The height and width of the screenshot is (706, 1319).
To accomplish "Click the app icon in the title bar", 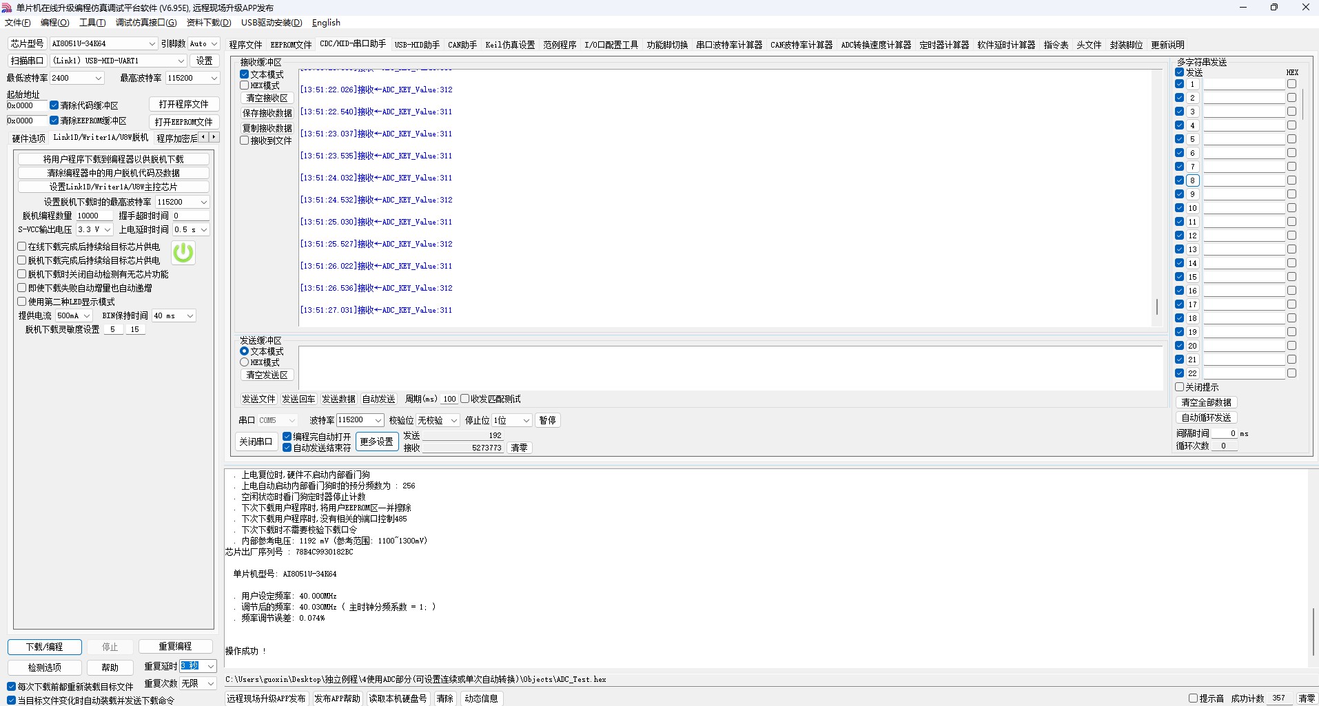I will click(x=8, y=8).
